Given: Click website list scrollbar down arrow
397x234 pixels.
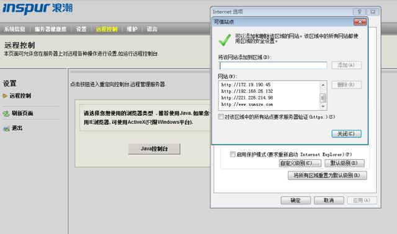Looking at the screenshot, I should tap(323, 106).
